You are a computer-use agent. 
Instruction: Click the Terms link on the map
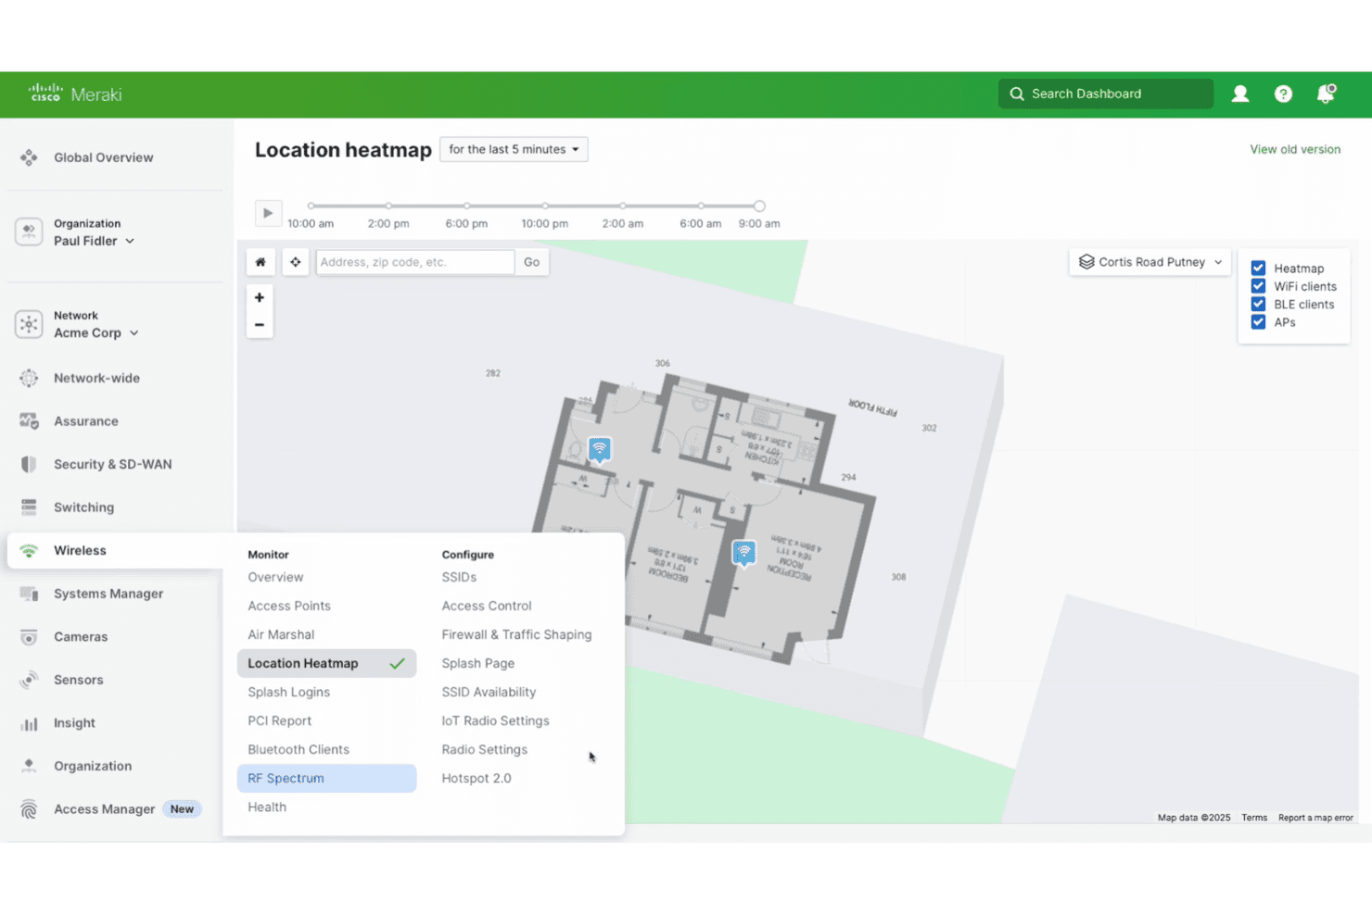1254,818
